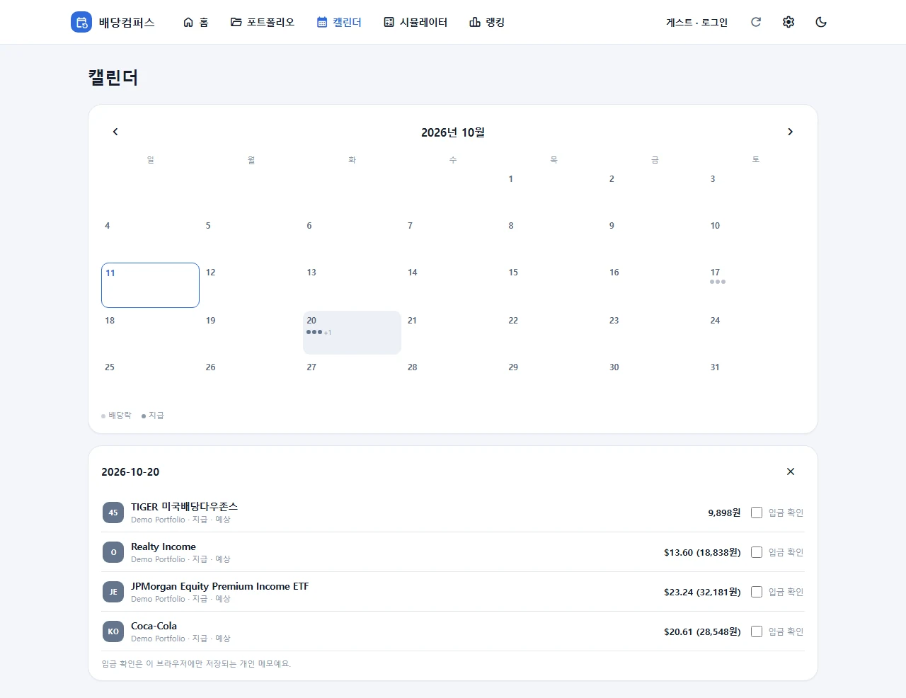Click the 2026-10-20 date heading
This screenshot has width=906, height=698.
pos(130,472)
